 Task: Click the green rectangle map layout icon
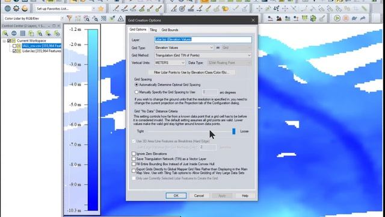point(304,18)
